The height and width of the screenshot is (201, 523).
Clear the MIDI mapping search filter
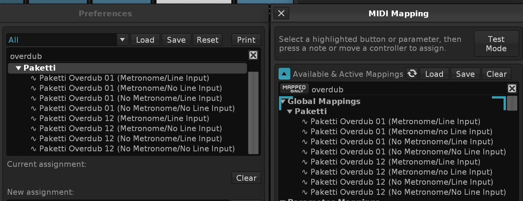[512, 89]
